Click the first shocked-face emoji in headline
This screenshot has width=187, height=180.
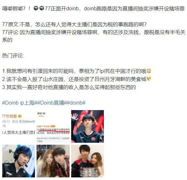point(36,8)
